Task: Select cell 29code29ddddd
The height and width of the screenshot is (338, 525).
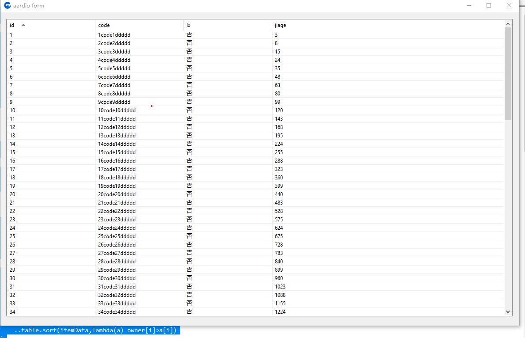Action: 117,270
